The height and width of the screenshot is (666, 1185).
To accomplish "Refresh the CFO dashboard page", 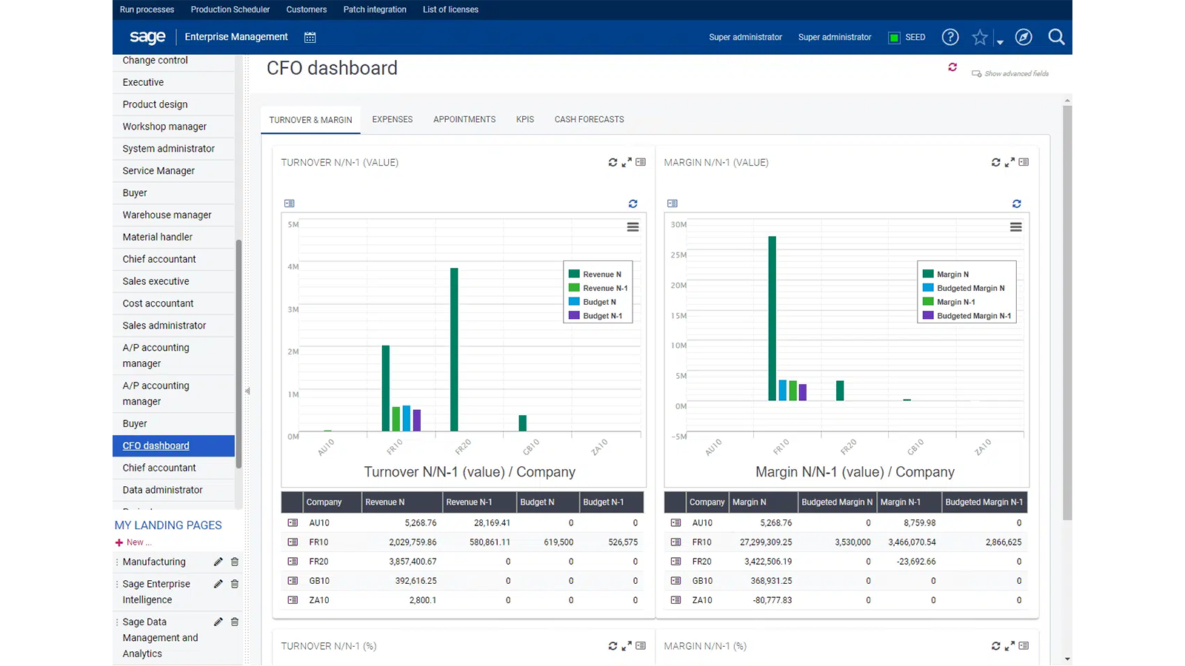I will [952, 67].
